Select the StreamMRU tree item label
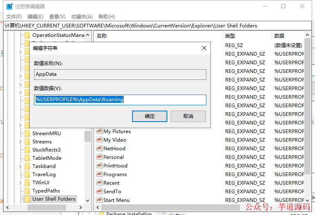315x215 pixels. coord(47,134)
